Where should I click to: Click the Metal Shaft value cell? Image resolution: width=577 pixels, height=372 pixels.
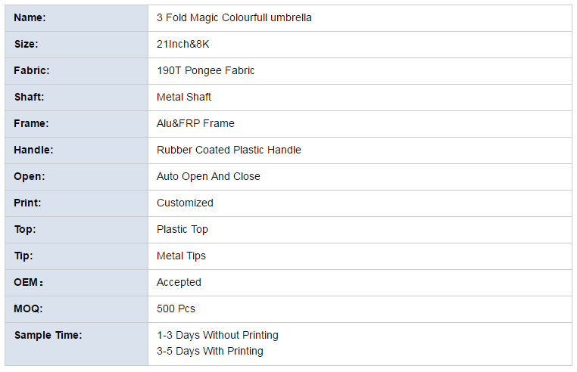point(360,98)
